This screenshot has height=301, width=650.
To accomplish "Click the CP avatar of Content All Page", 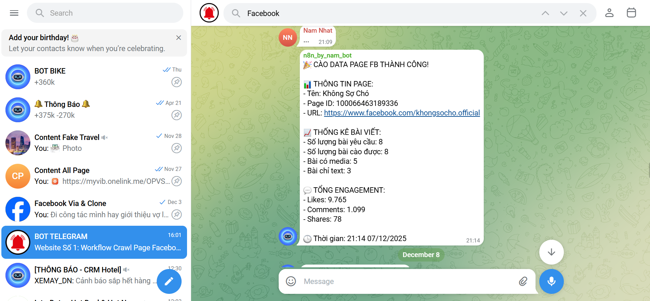I will coord(18,176).
